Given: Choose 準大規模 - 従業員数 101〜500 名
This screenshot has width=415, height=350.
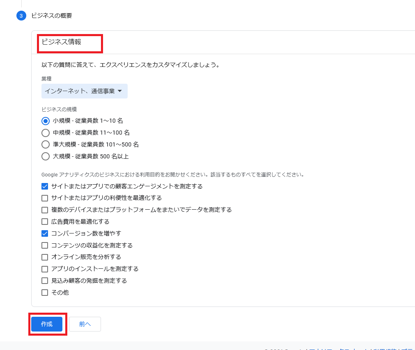Looking at the screenshot, I should point(46,144).
